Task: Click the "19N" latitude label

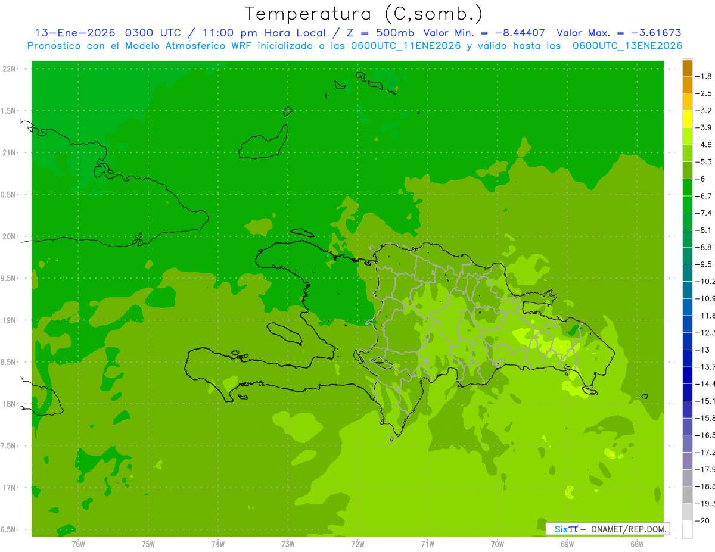Action: [x=10, y=320]
